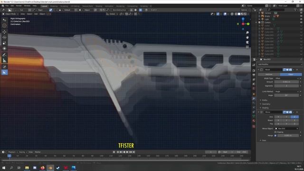The height and width of the screenshot is (171, 304).
Task: Open the Object properties tab (orange square)
Action: (x=254, y=94)
